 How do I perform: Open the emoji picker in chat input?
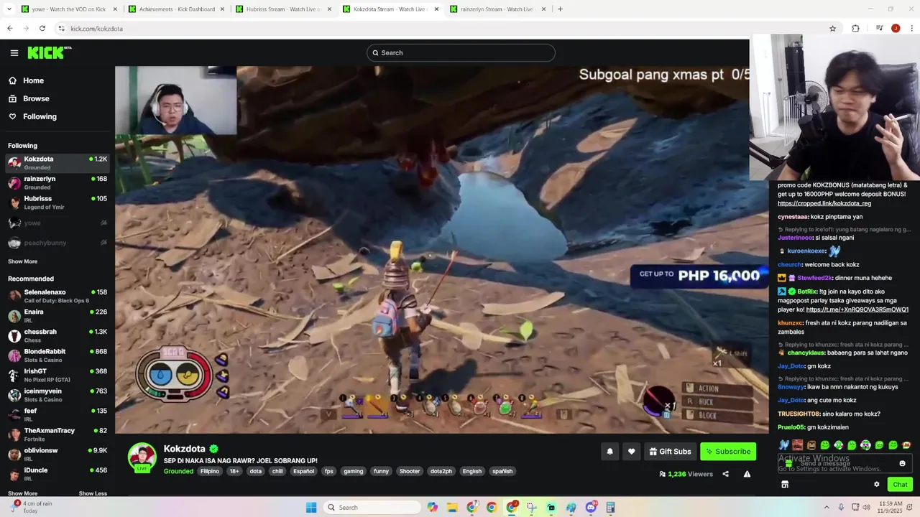pyautogui.click(x=903, y=463)
